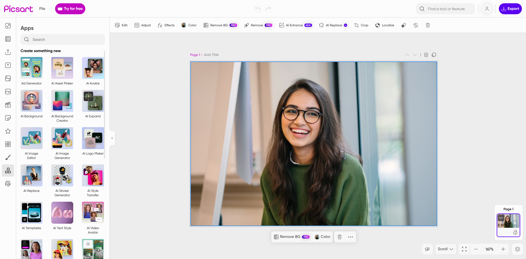Viewport: 526px width, 259px height.
Task: Open the Upload panel in the left sidebar
Action: (x=8, y=52)
